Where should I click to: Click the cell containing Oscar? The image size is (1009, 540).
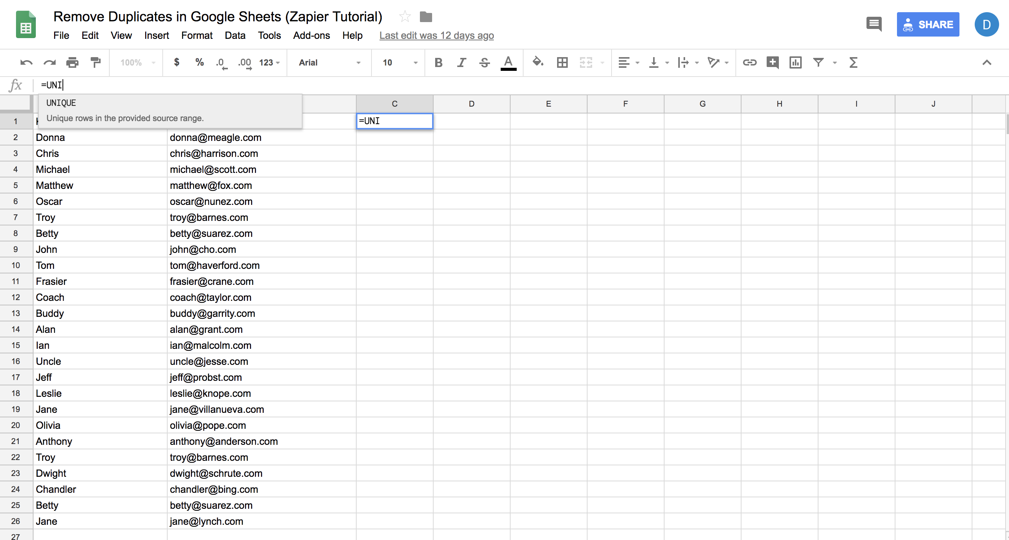point(100,201)
